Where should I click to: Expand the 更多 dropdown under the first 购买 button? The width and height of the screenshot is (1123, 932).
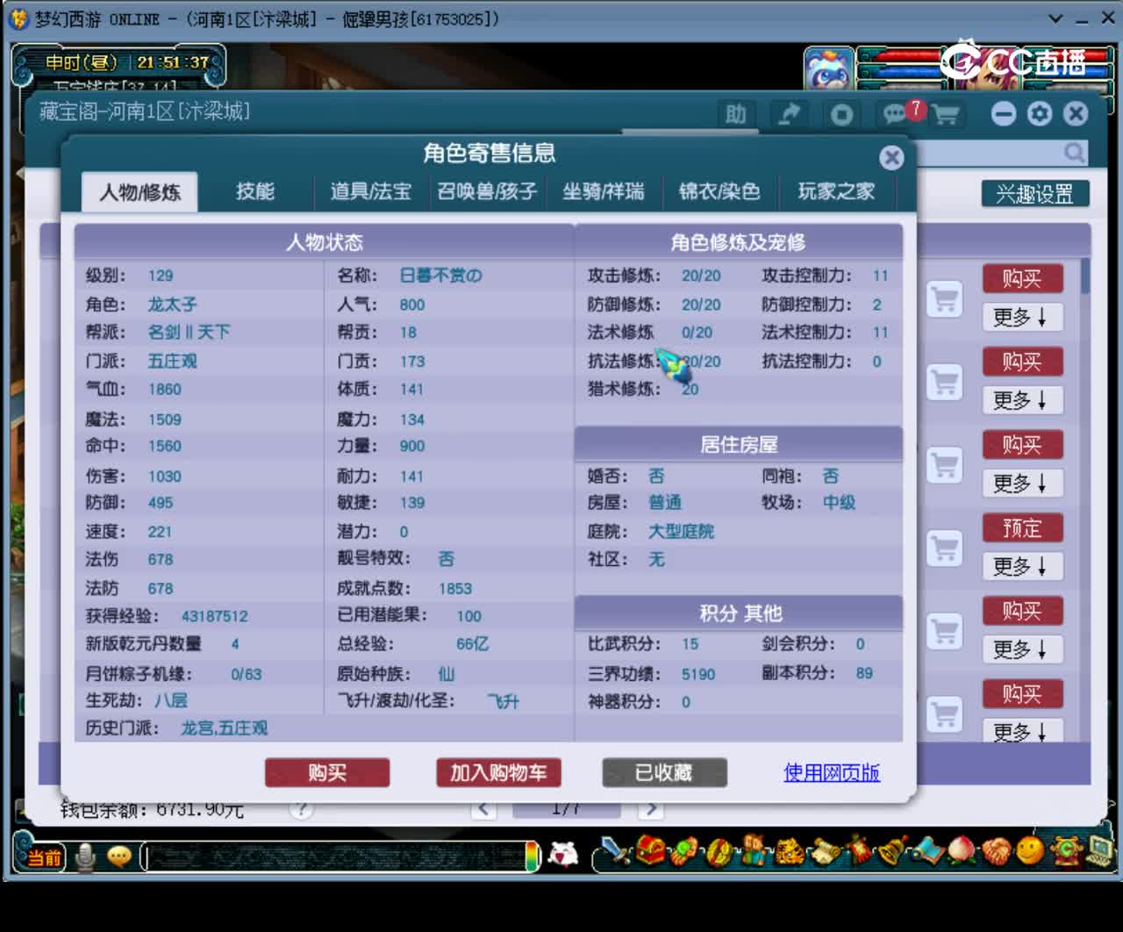(1022, 317)
